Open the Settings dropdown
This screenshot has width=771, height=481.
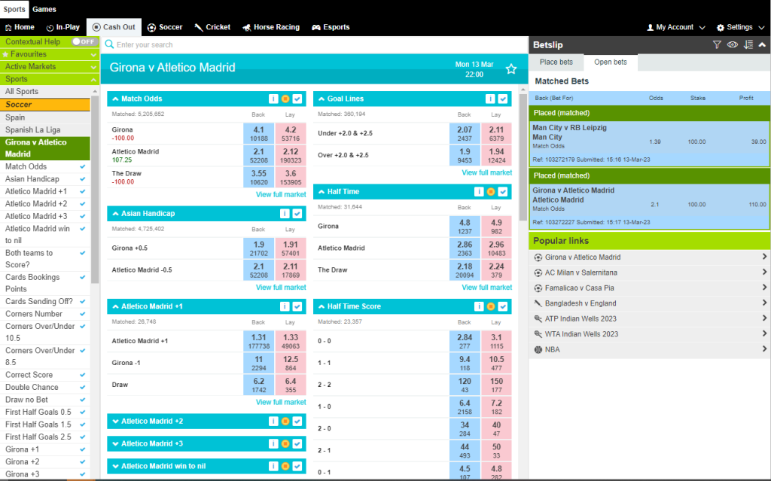(741, 27)
